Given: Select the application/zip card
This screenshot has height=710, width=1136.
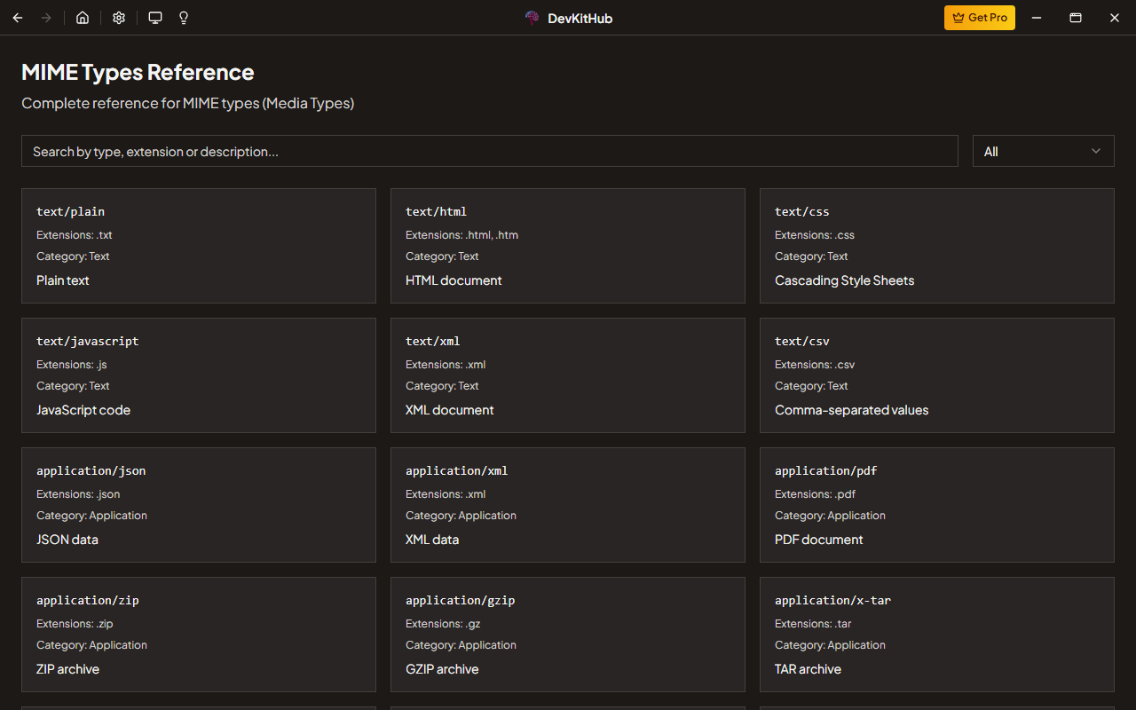Looking at the screenshot, I should [x=199, y=635].
